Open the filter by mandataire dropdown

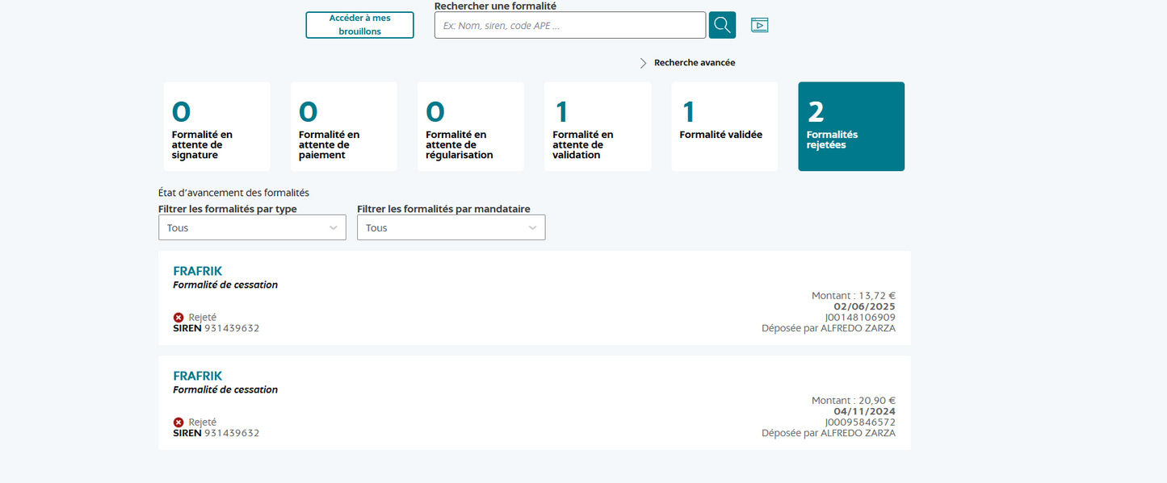coord(451,227)
